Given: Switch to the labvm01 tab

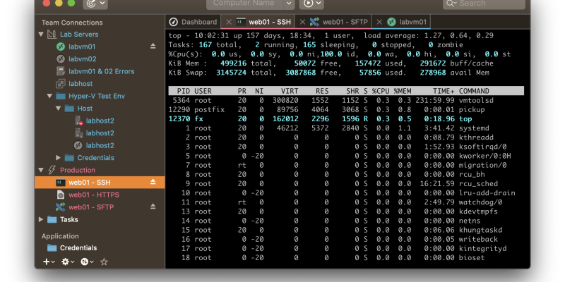Looking at the screenshot, I should [x=406, y=22].
